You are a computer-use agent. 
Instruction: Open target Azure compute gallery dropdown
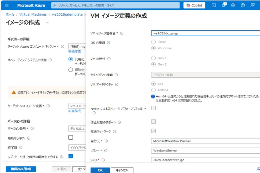pyautogui.click(x=77, y=47)
